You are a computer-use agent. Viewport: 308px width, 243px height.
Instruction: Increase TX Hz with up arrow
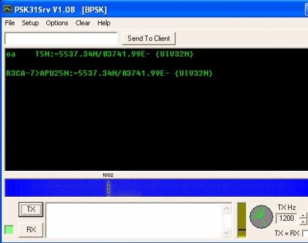click(x=303, y=216)
